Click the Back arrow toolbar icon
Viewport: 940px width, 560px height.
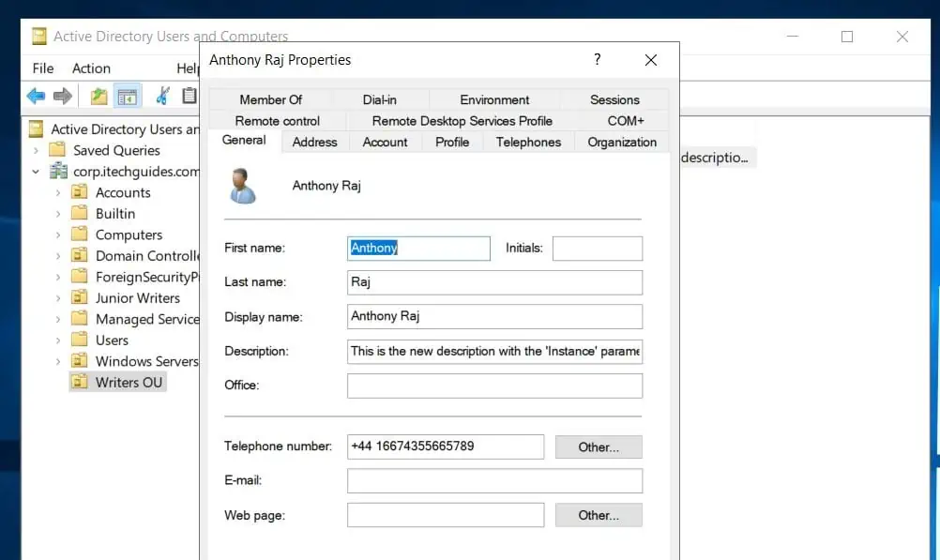point(36,96)
